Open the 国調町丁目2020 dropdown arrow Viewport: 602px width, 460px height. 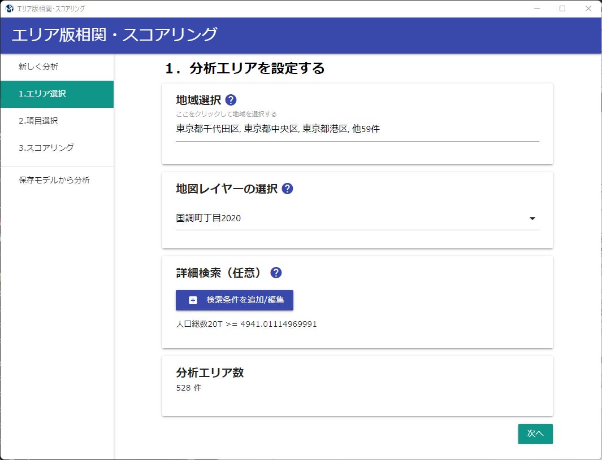(532, 218)
